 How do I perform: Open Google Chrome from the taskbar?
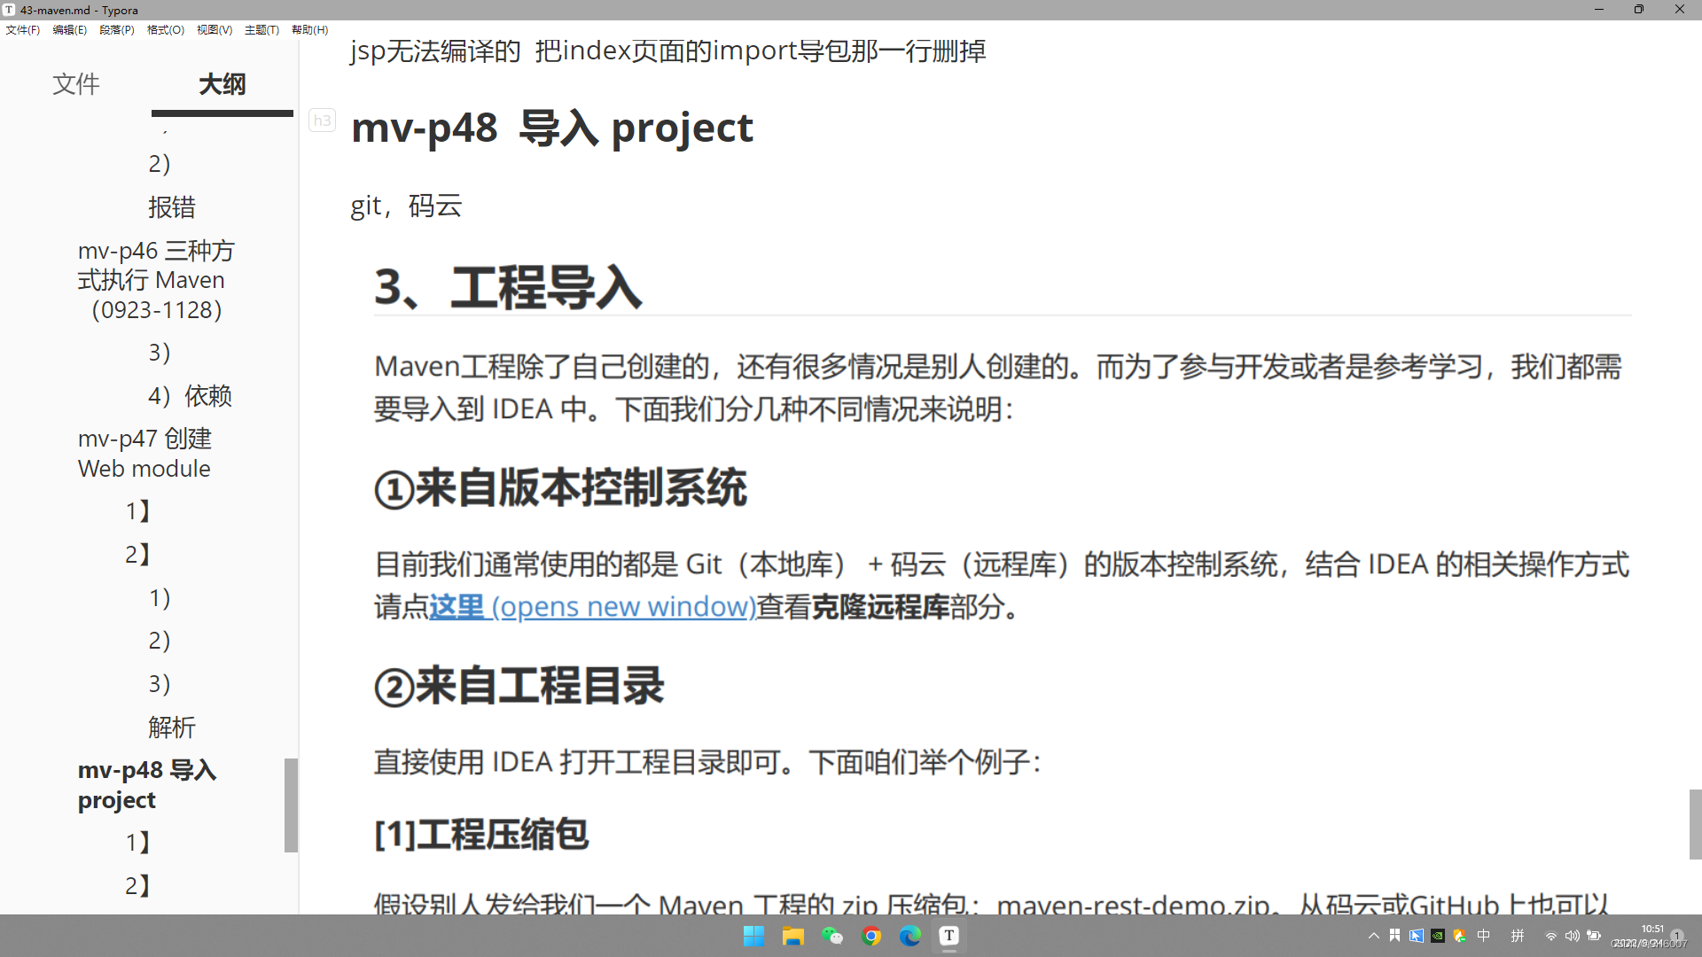(871, 936)
